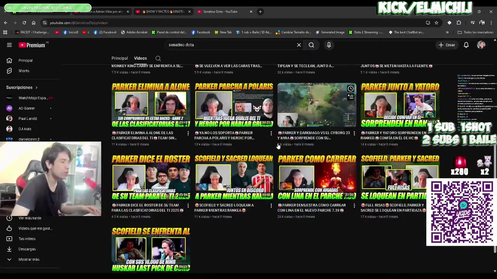This screenshot has width=497, height=279.
Task: Open Shorts from the sidebar
Action: pyautogui.click(x=24, y=71)
